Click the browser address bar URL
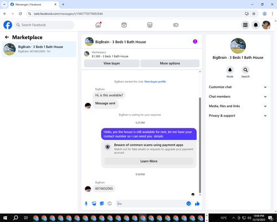The image size is (277, 222). click(68, 14)
